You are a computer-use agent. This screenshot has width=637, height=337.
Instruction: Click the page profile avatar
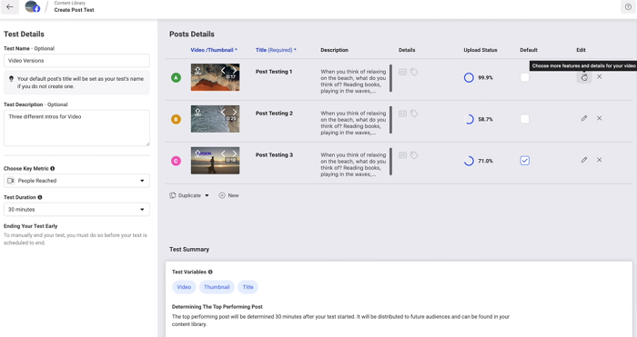pos(32,6)
